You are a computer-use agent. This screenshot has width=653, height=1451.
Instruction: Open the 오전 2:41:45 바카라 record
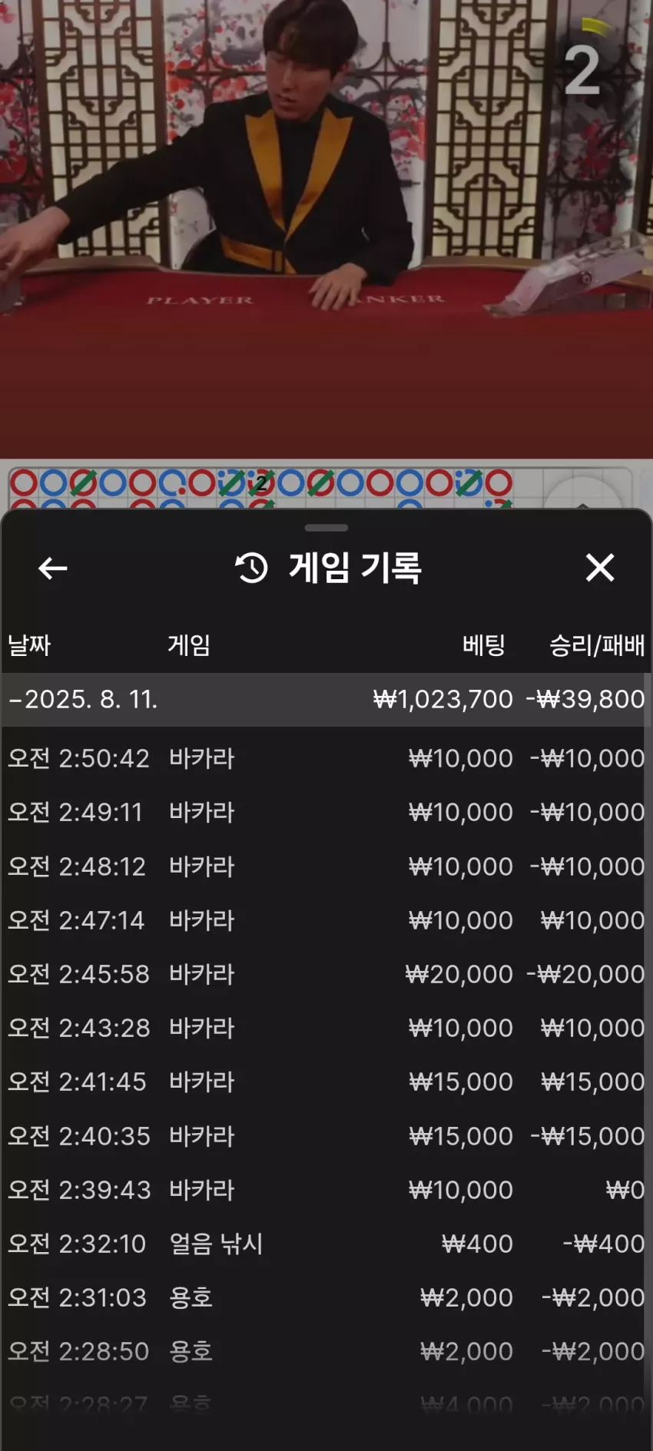(x=326, y=1082)
